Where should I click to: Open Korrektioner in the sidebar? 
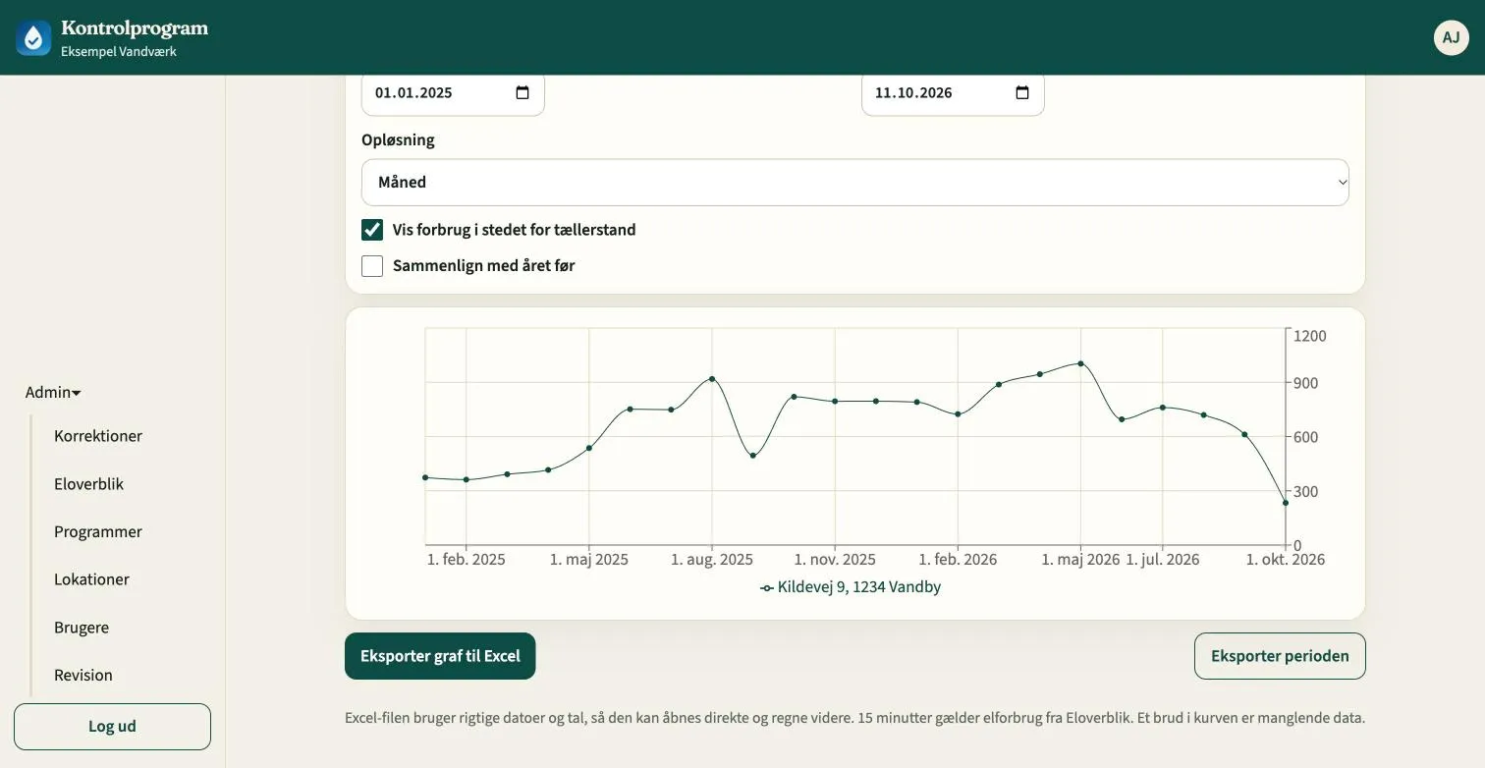point(98,436)
